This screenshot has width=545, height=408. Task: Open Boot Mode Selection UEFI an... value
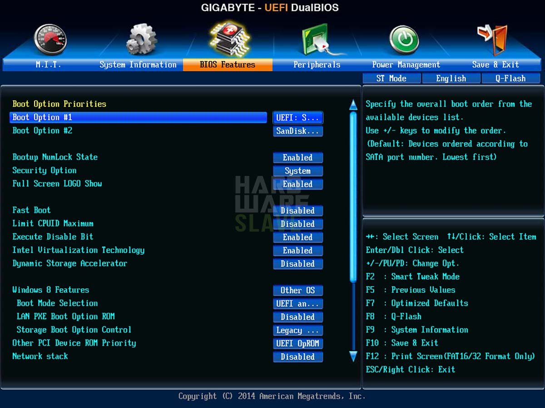coord(298,304)
